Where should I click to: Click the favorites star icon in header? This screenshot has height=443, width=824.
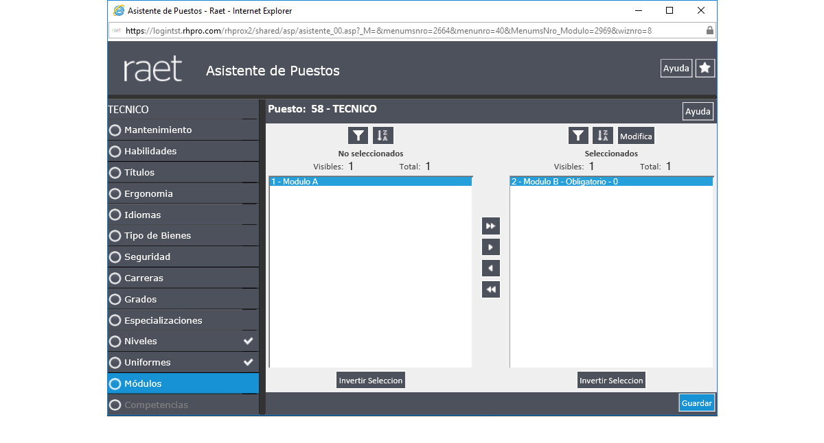point(705,68)
